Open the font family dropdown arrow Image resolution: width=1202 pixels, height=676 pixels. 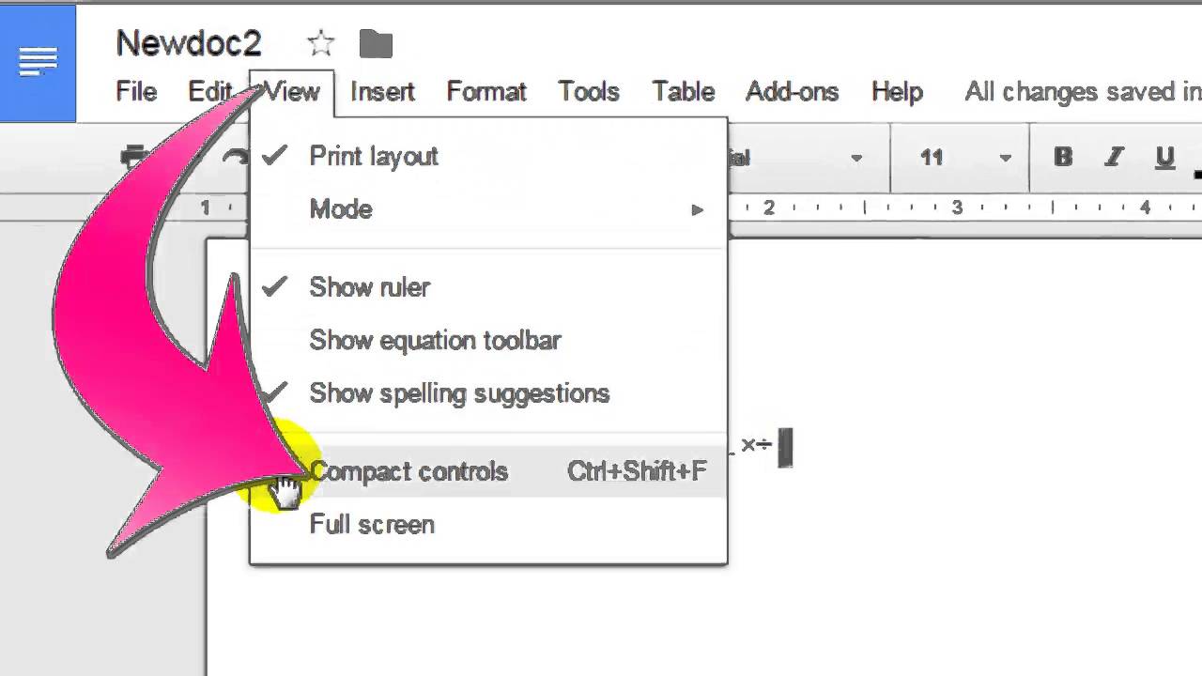tap(855, 158)
